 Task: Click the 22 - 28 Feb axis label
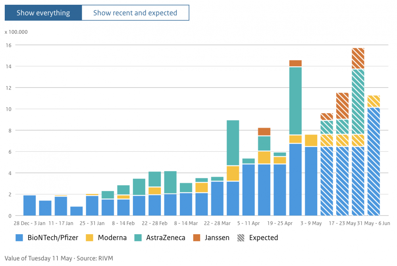154,223
